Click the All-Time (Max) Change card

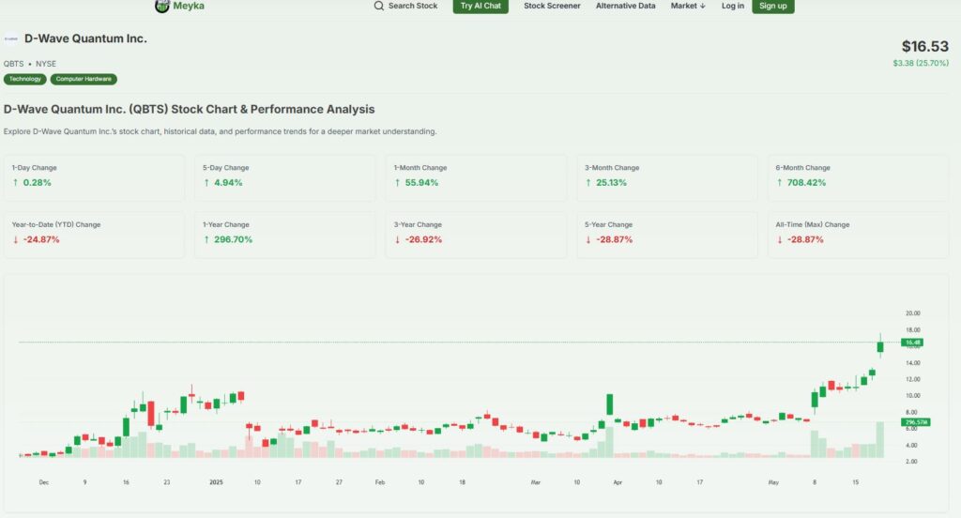pyautogui.click(x=858, y=235)
